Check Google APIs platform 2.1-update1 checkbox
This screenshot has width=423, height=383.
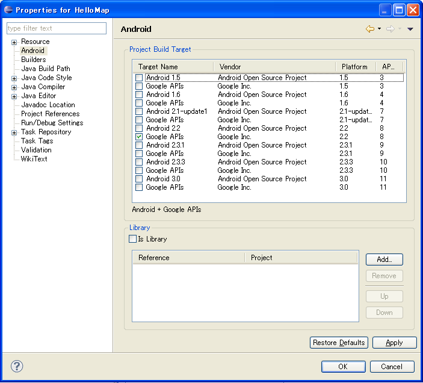(139, 120)
